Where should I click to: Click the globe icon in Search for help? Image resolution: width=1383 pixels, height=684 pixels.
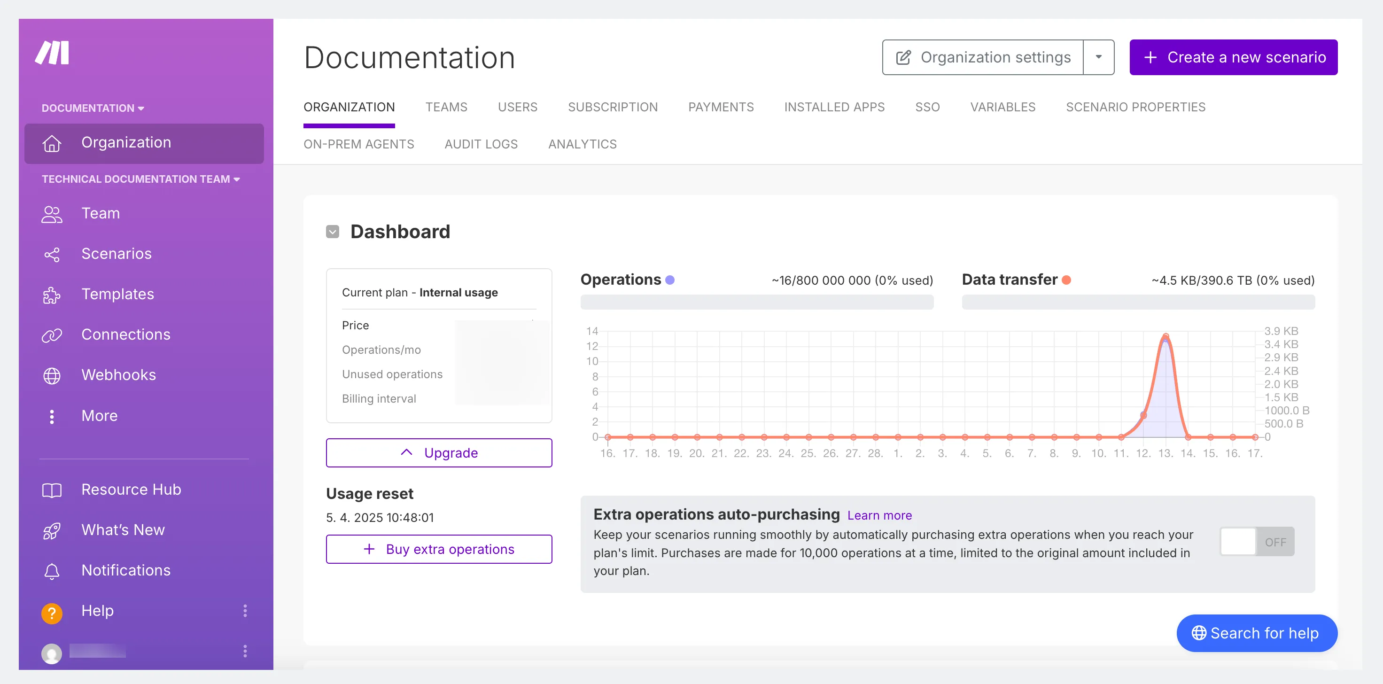click(1198, 632)
